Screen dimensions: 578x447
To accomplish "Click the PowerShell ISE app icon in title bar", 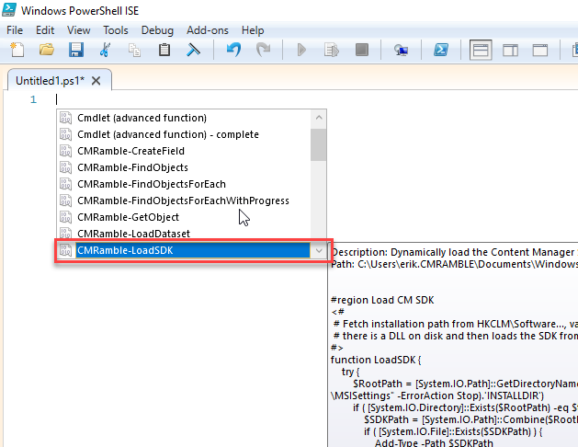I will 9,9.
